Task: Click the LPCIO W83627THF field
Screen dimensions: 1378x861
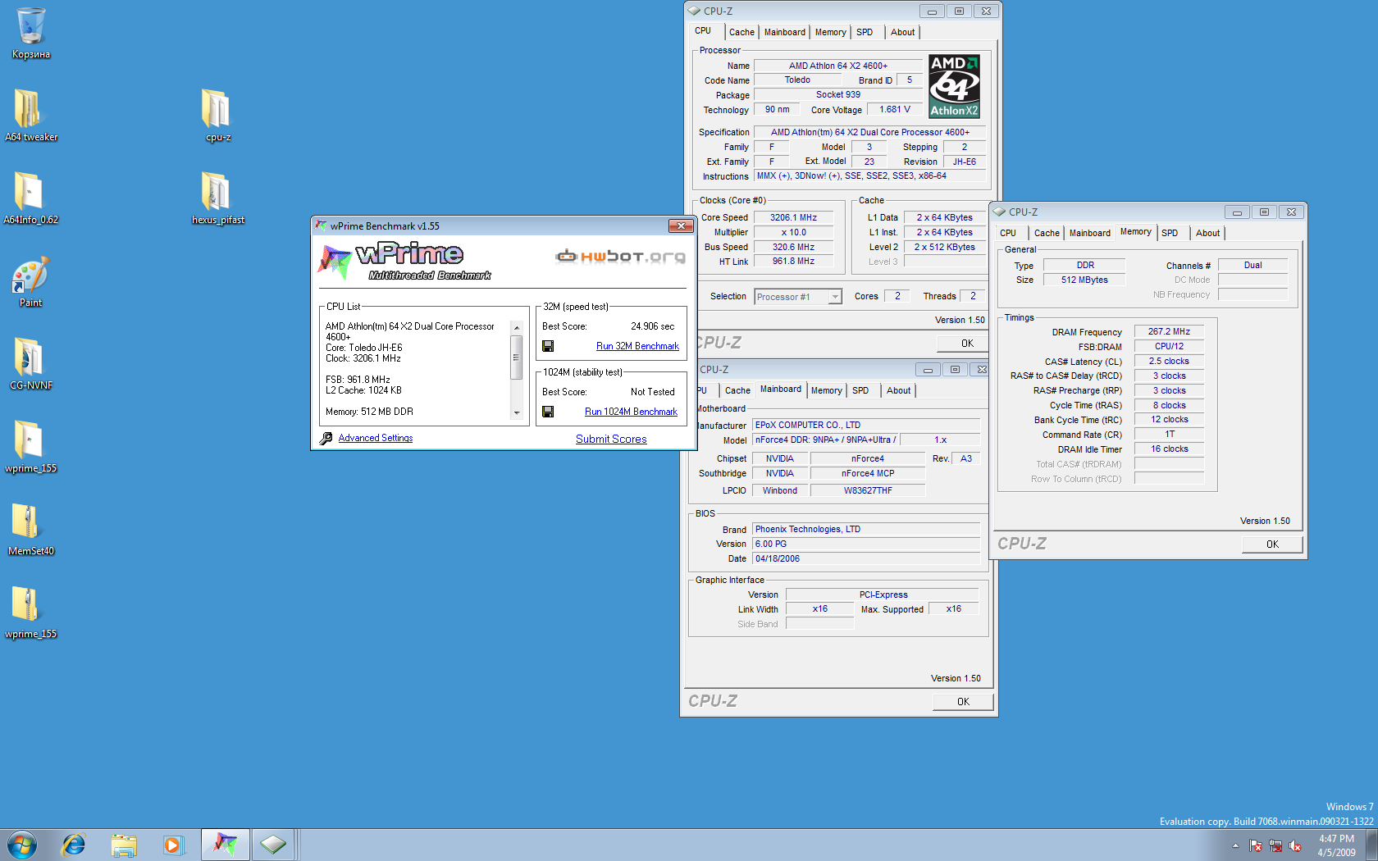Action: tap(867, 491)
